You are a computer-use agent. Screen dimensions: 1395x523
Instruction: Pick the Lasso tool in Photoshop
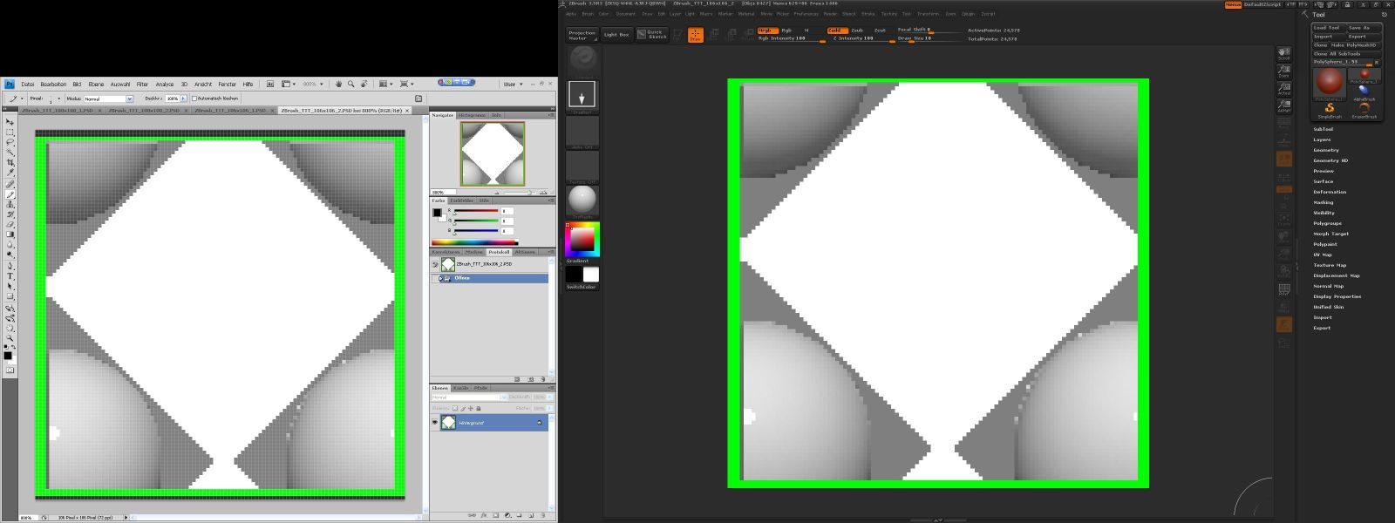click(10, 142)
